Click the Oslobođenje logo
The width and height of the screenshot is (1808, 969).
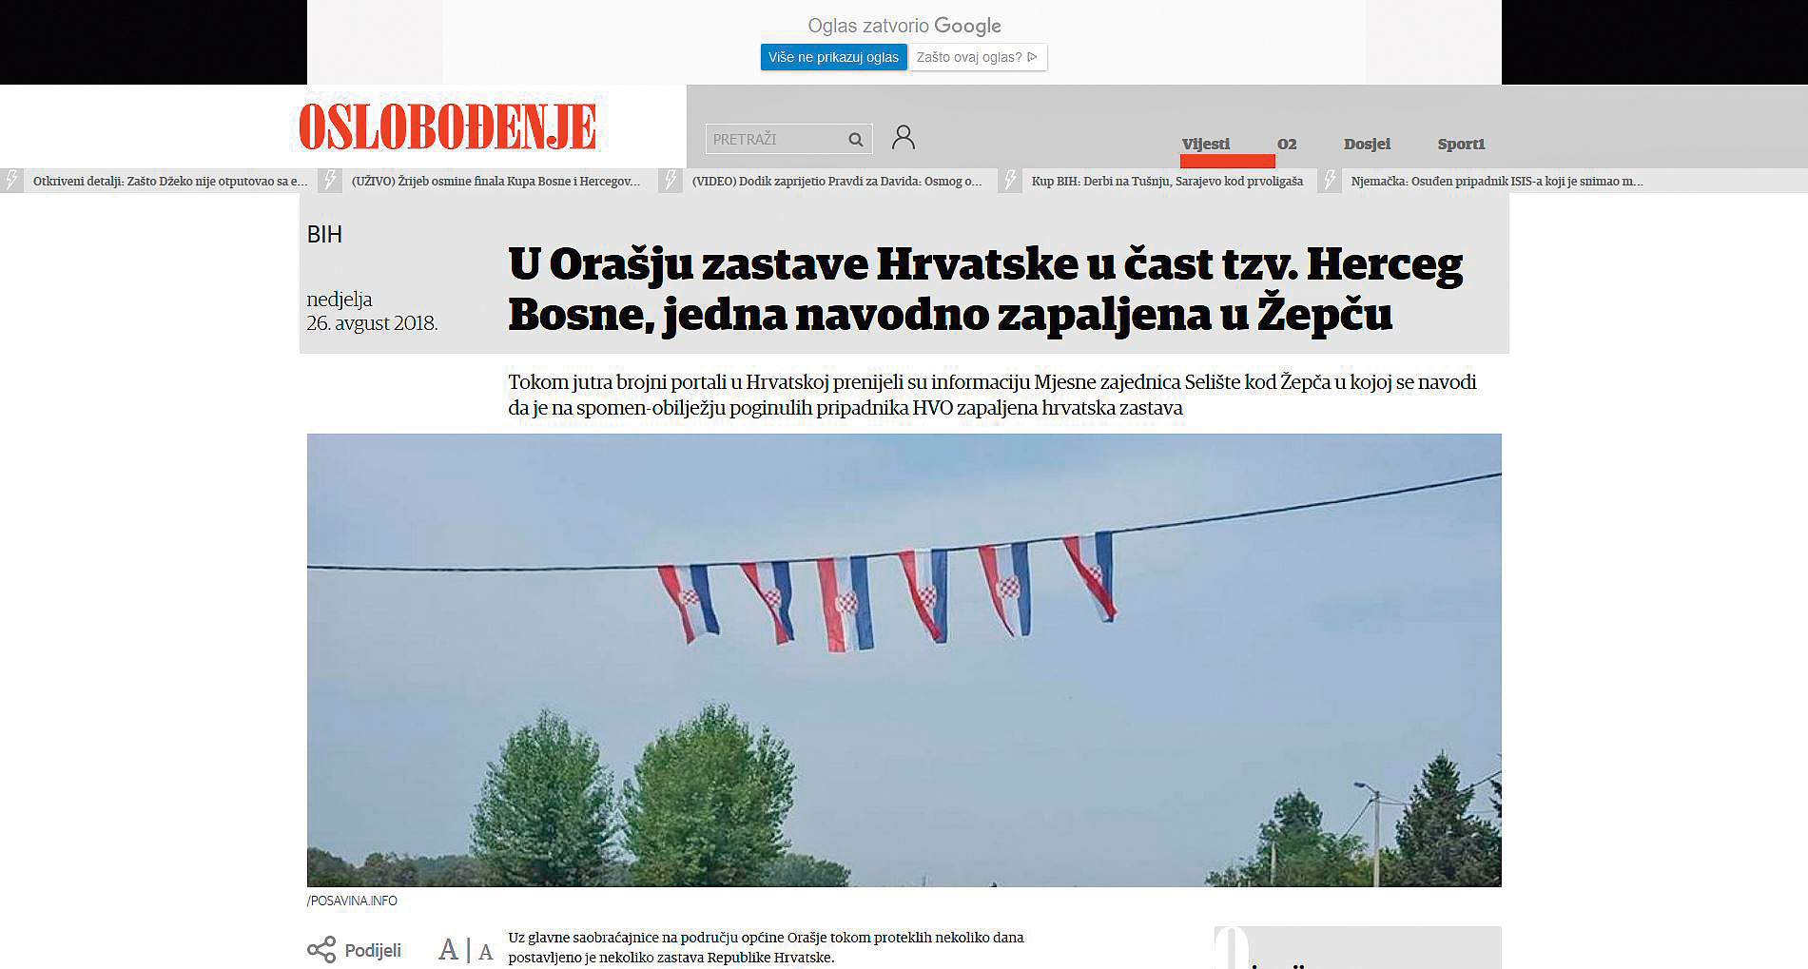pos(447,127)
